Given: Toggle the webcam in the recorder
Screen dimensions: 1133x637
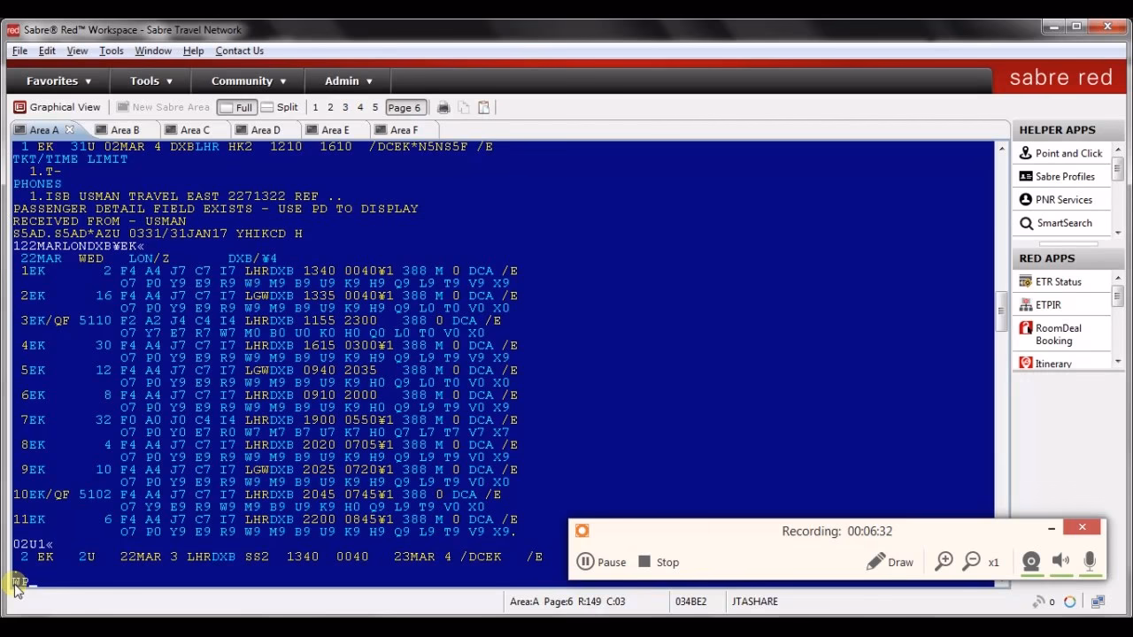Looking at the screenshot, I should (x=1030, y=561).
